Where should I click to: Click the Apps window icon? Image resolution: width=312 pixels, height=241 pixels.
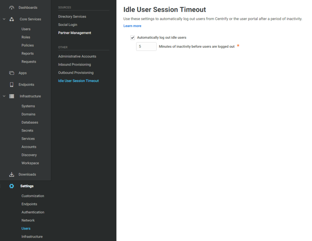click(x=12, y=73)
